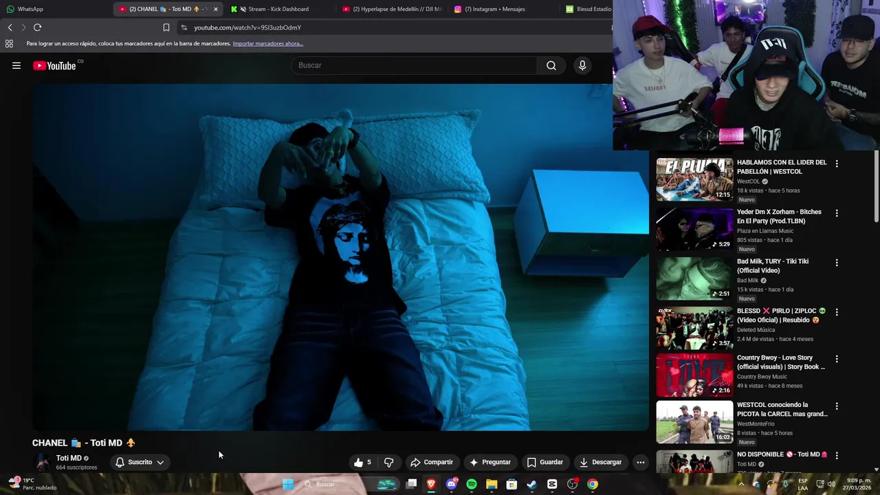This screenshot has height=495, width=880.
Task: Open options for 'Bad Milk, TURY' video
Action: tap(837, 263)
